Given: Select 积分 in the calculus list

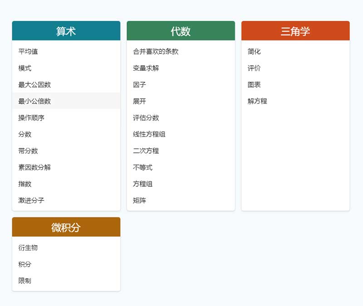Looking at the screenshot, I should (x=23, y=264).
